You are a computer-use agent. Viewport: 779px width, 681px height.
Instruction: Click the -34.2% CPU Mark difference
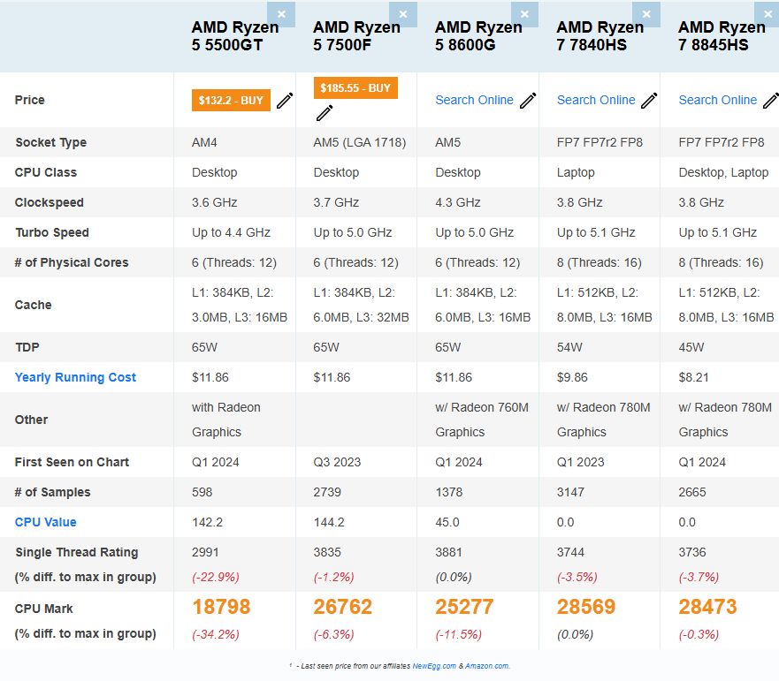click(216, 634)
